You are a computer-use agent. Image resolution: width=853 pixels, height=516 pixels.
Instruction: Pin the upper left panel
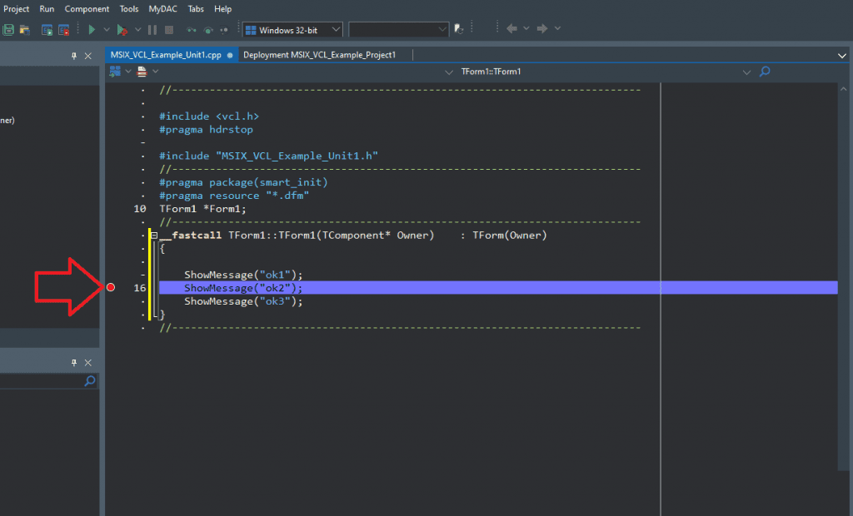tap(74, 56)
